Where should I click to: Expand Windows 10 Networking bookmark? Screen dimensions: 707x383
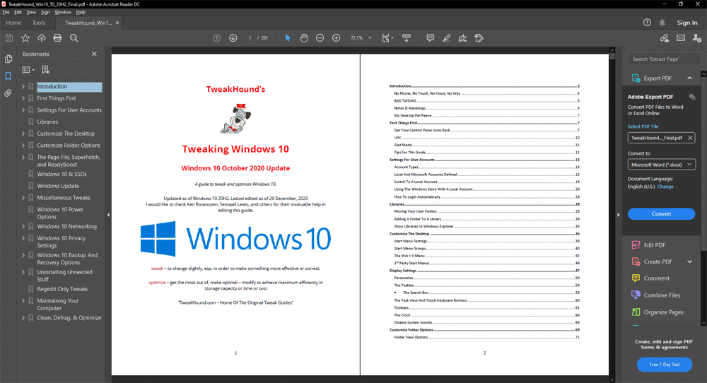pyautogui.click(x=23, y=227)
